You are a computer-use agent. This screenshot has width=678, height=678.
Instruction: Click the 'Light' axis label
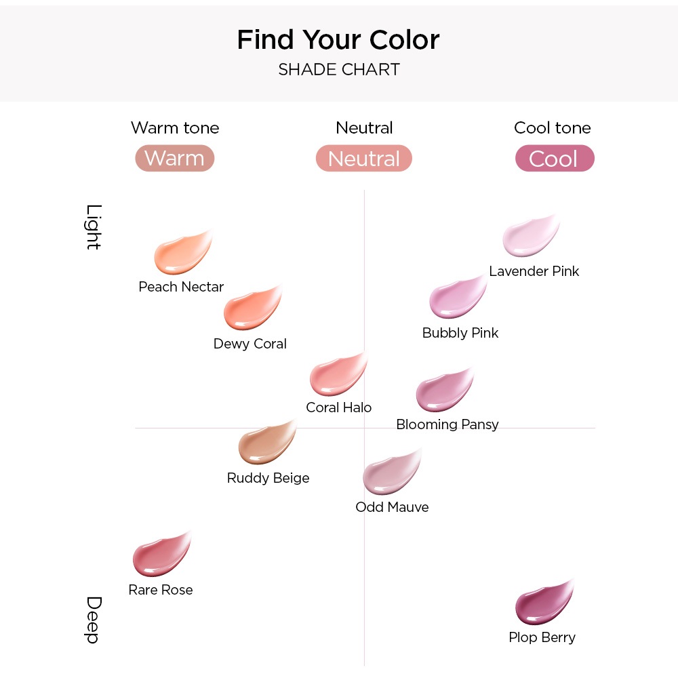pyautogui.click(x=94, y=227)
